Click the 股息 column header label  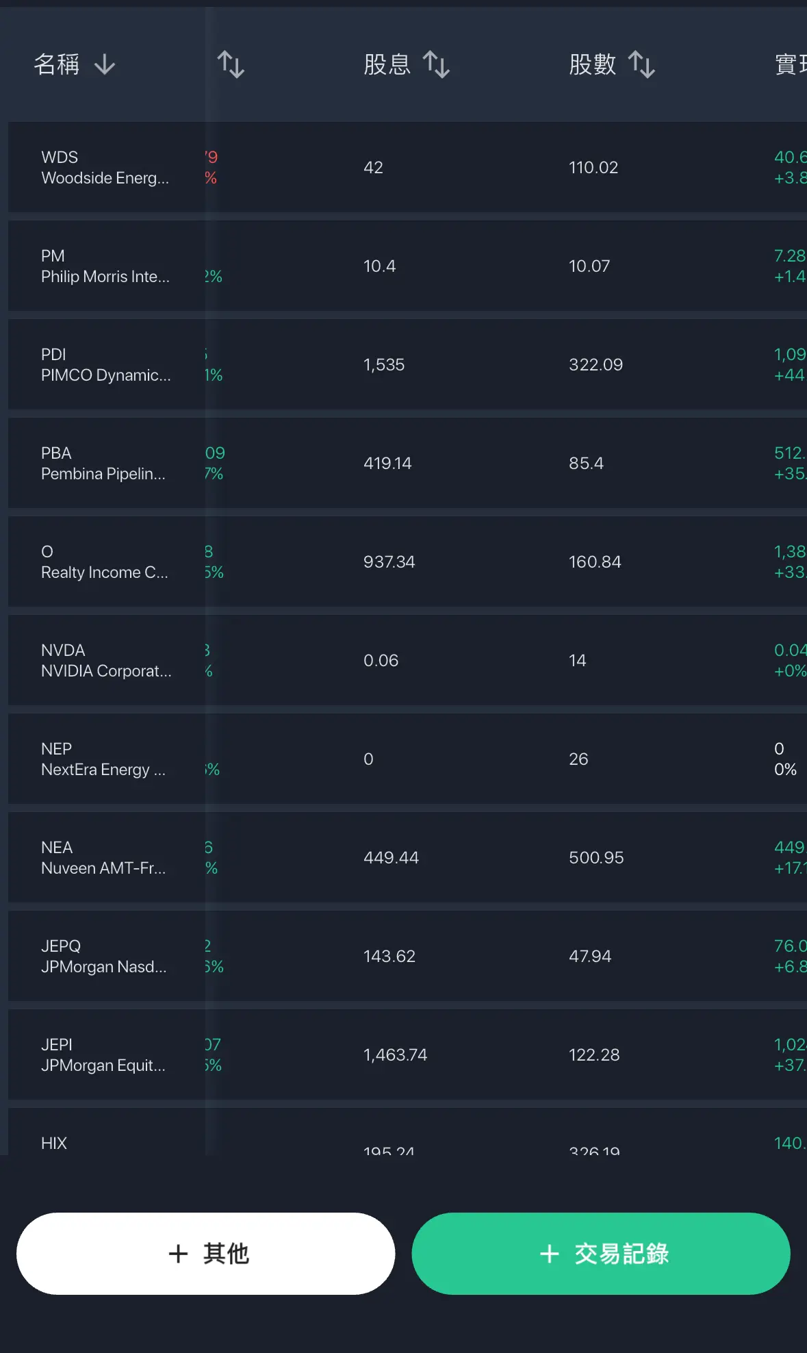tap(387, 64)
